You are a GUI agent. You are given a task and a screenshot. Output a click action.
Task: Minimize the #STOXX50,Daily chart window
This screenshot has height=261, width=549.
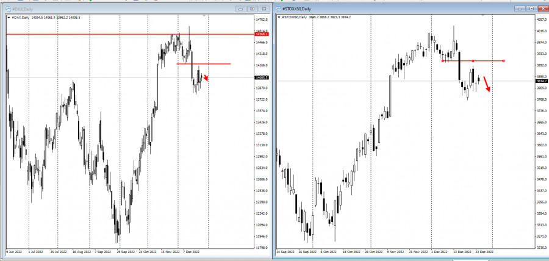click(x=520, y=9)
